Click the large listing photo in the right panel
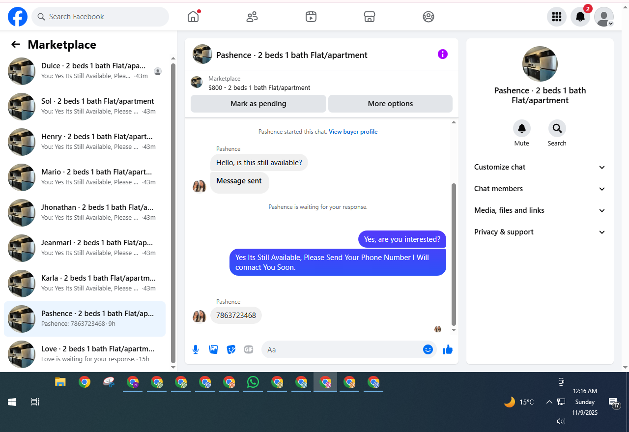The image size is (629, 432). tap(540, 64)
